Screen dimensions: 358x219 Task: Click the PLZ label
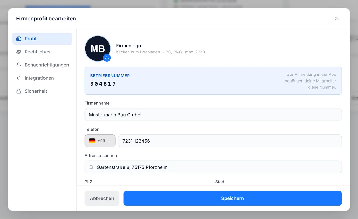tap(88, 182)
